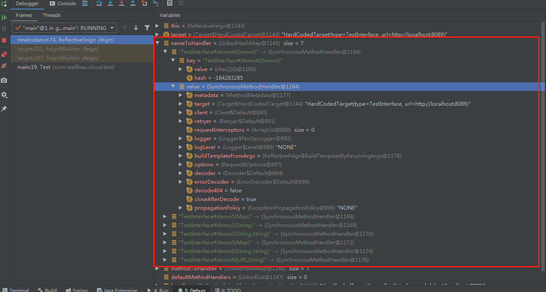Expand TestInterface#demo1(String) entry
Viewport: 546px width, 292px height.
[x=165, y=225]
